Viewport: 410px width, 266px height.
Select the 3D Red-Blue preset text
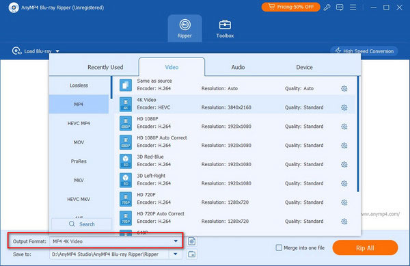click(150, 157)
